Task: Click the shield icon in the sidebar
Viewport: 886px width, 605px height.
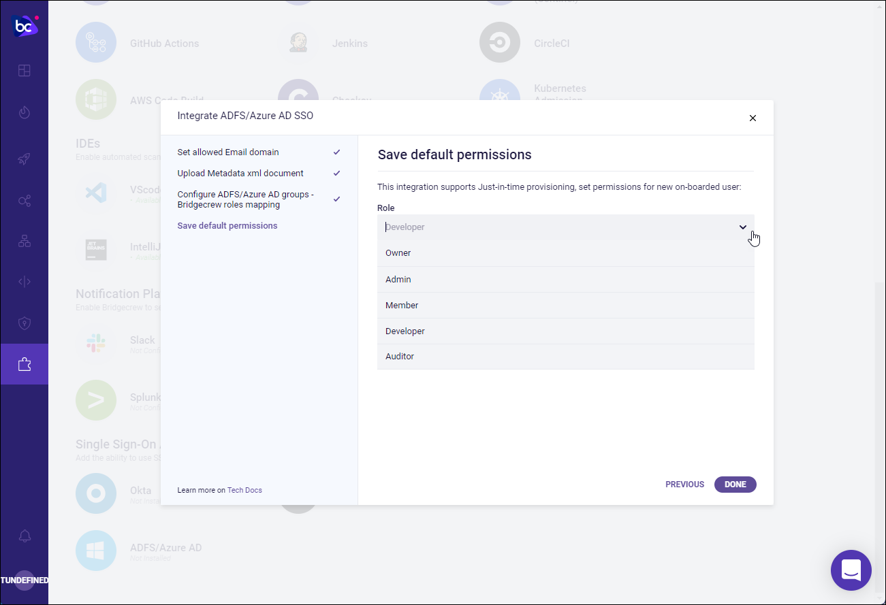Action: (25, 323)
